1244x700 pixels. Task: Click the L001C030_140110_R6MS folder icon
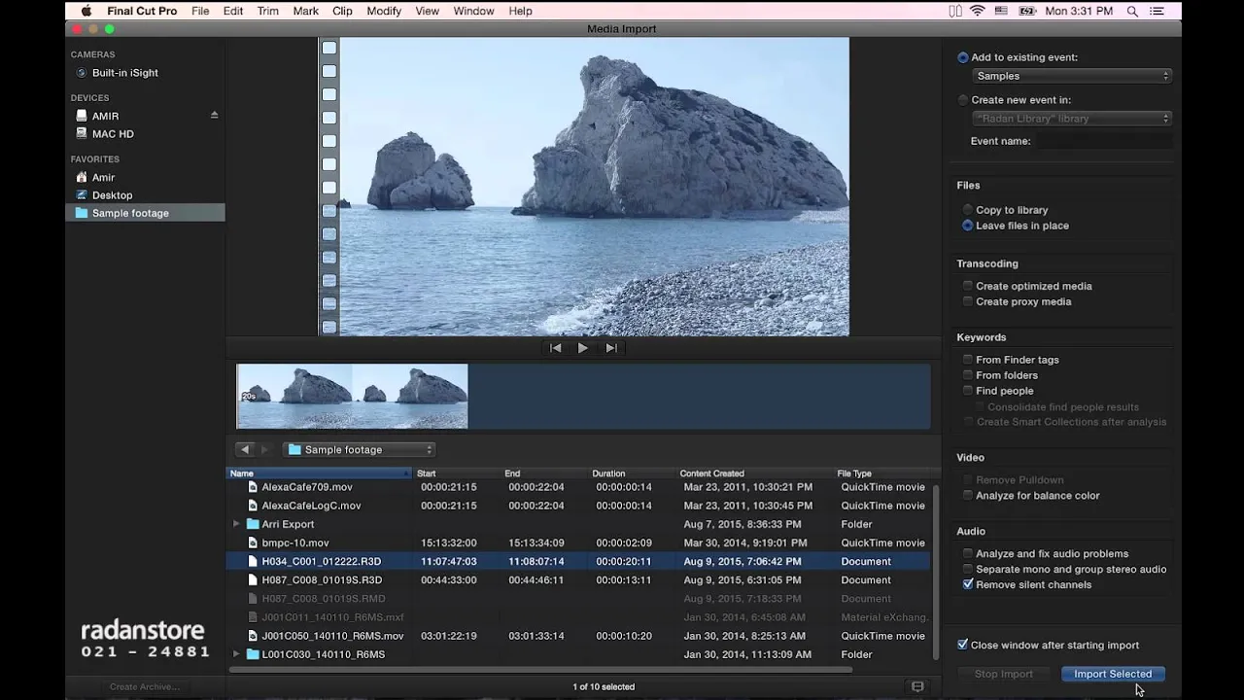[253, 654]
